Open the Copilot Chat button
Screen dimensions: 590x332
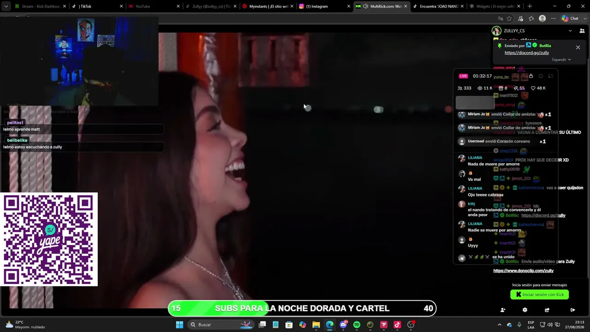[x=570, y=18]
